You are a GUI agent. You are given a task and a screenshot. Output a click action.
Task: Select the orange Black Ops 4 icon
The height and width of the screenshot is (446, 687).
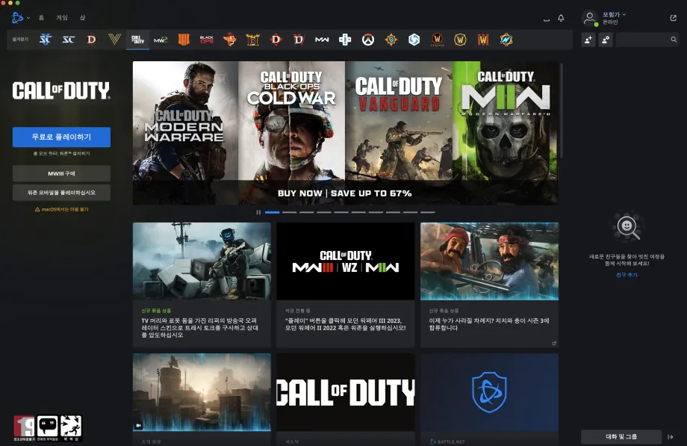tap(184, 40)
